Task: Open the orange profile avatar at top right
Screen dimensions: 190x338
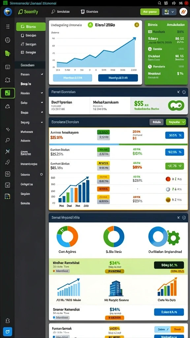Action: (x=183, y=12)
